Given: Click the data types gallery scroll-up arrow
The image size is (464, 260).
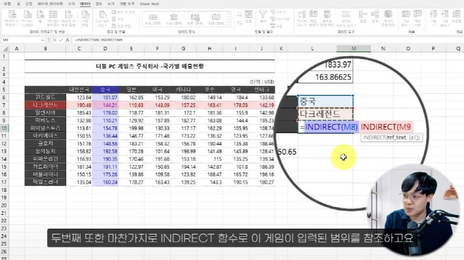Looking at the screenshot, I should pos(229,14).
